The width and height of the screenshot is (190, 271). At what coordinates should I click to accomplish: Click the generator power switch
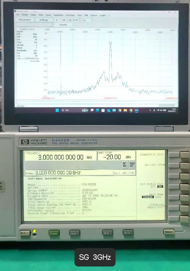(x=25, y=233)
